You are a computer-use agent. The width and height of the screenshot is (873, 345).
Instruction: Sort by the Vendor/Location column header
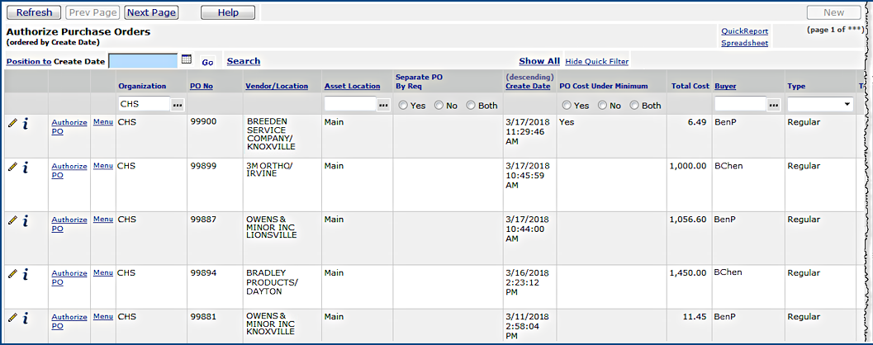coord(276,86)
